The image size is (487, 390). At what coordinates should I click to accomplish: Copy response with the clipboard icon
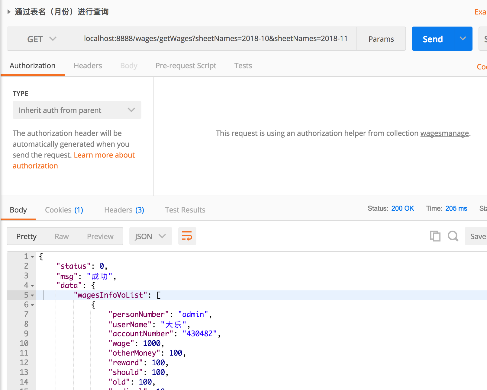[x=435, y=236]
